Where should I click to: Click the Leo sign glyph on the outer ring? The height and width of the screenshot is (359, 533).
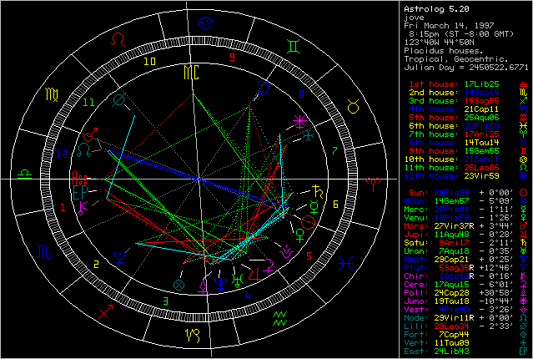(x=118, y=39)
